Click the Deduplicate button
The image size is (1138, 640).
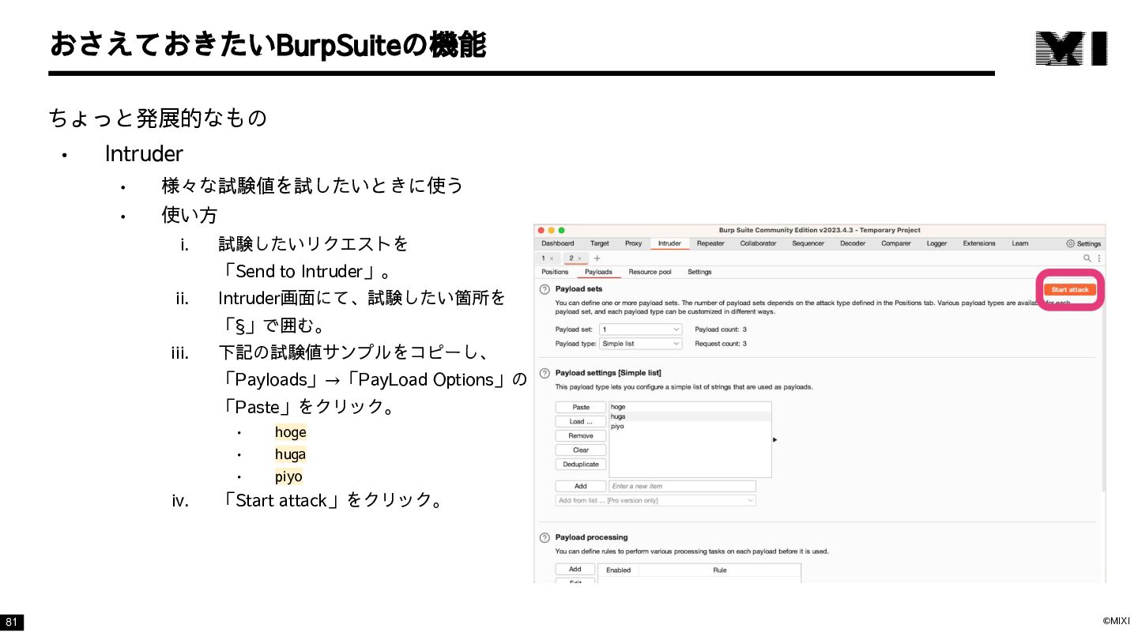pos(581,464)
